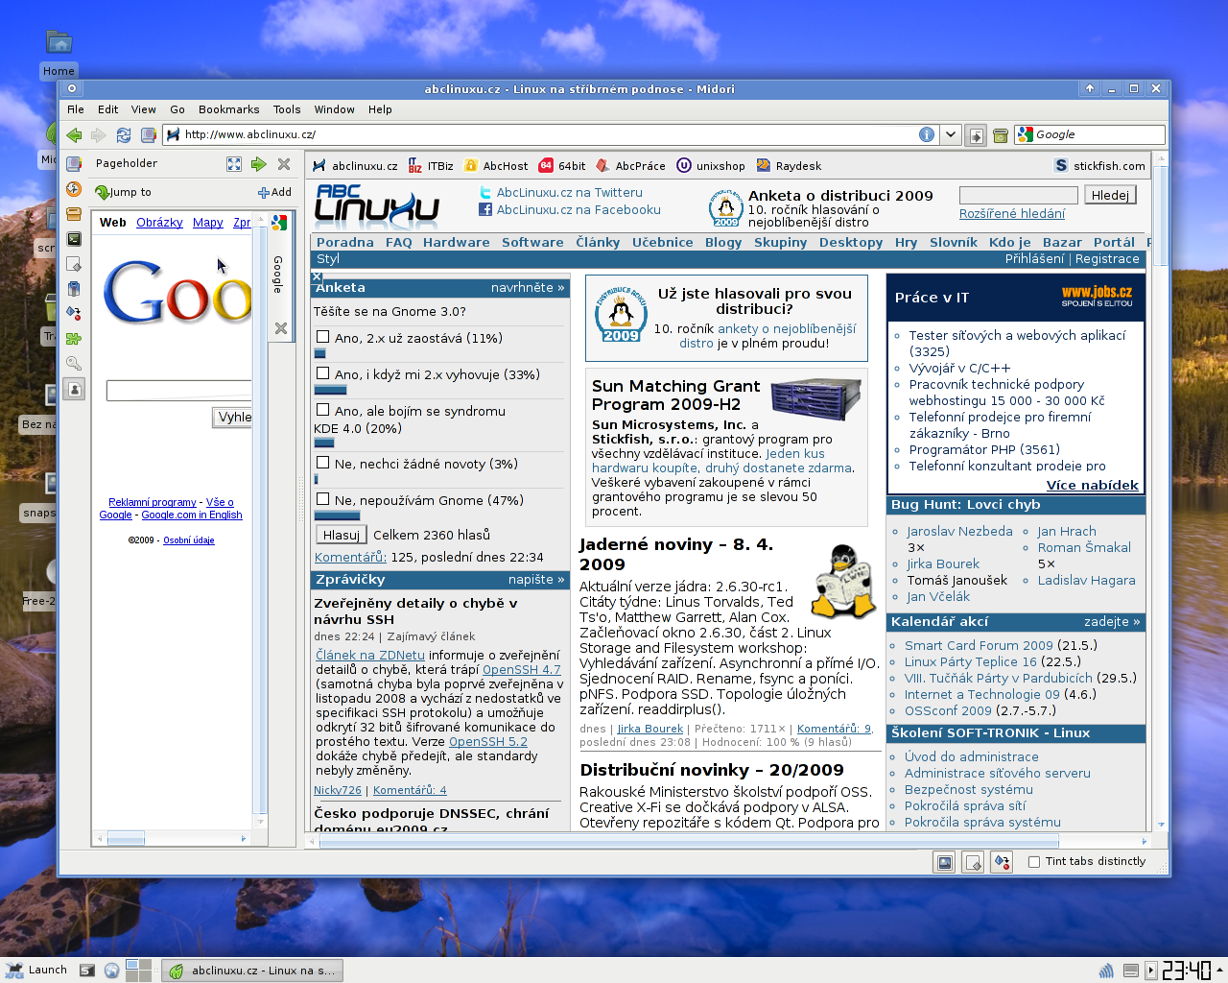Open the blue clipboard panel in sidebar

coord(74,289)
